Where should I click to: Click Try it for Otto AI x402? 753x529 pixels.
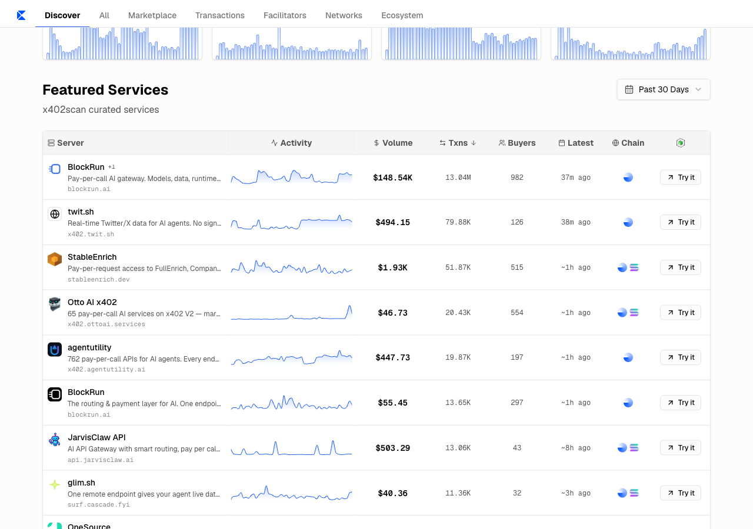point(681,313)
